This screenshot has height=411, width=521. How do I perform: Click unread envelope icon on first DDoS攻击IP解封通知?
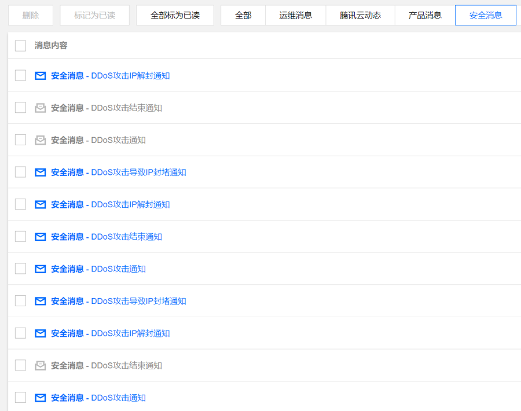pos(40,75)
